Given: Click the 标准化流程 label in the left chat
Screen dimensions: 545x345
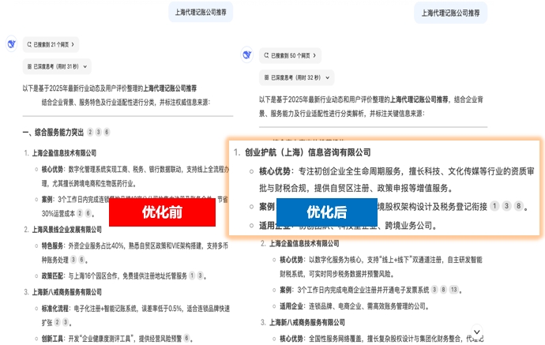Looking at the screenshot, I should pyautogui.click(x=55, y=309).
